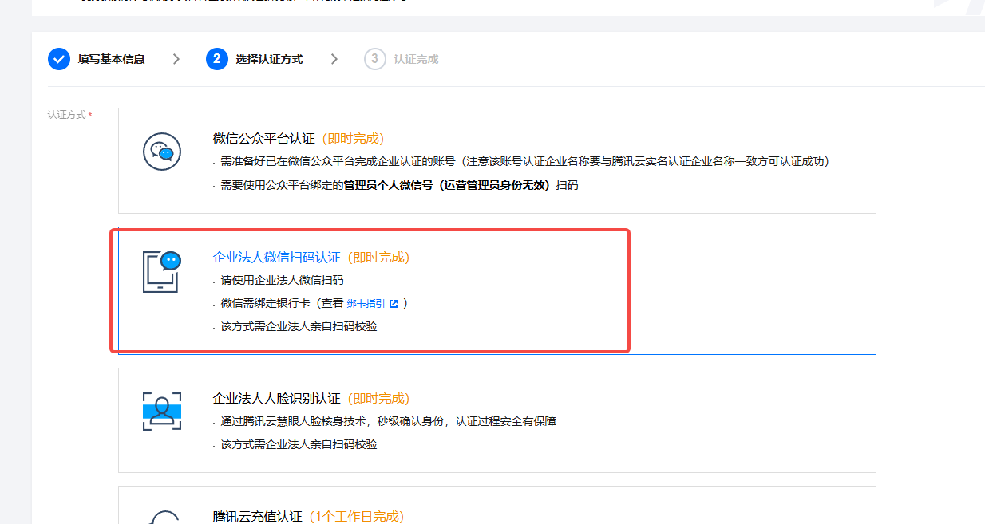985x524 pixels.
Task: Select the 认证完成 step label
Action: (416, 59)
